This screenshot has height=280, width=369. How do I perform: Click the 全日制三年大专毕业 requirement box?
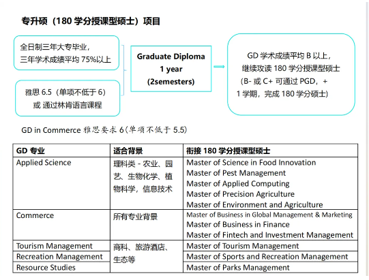point(66,53)
